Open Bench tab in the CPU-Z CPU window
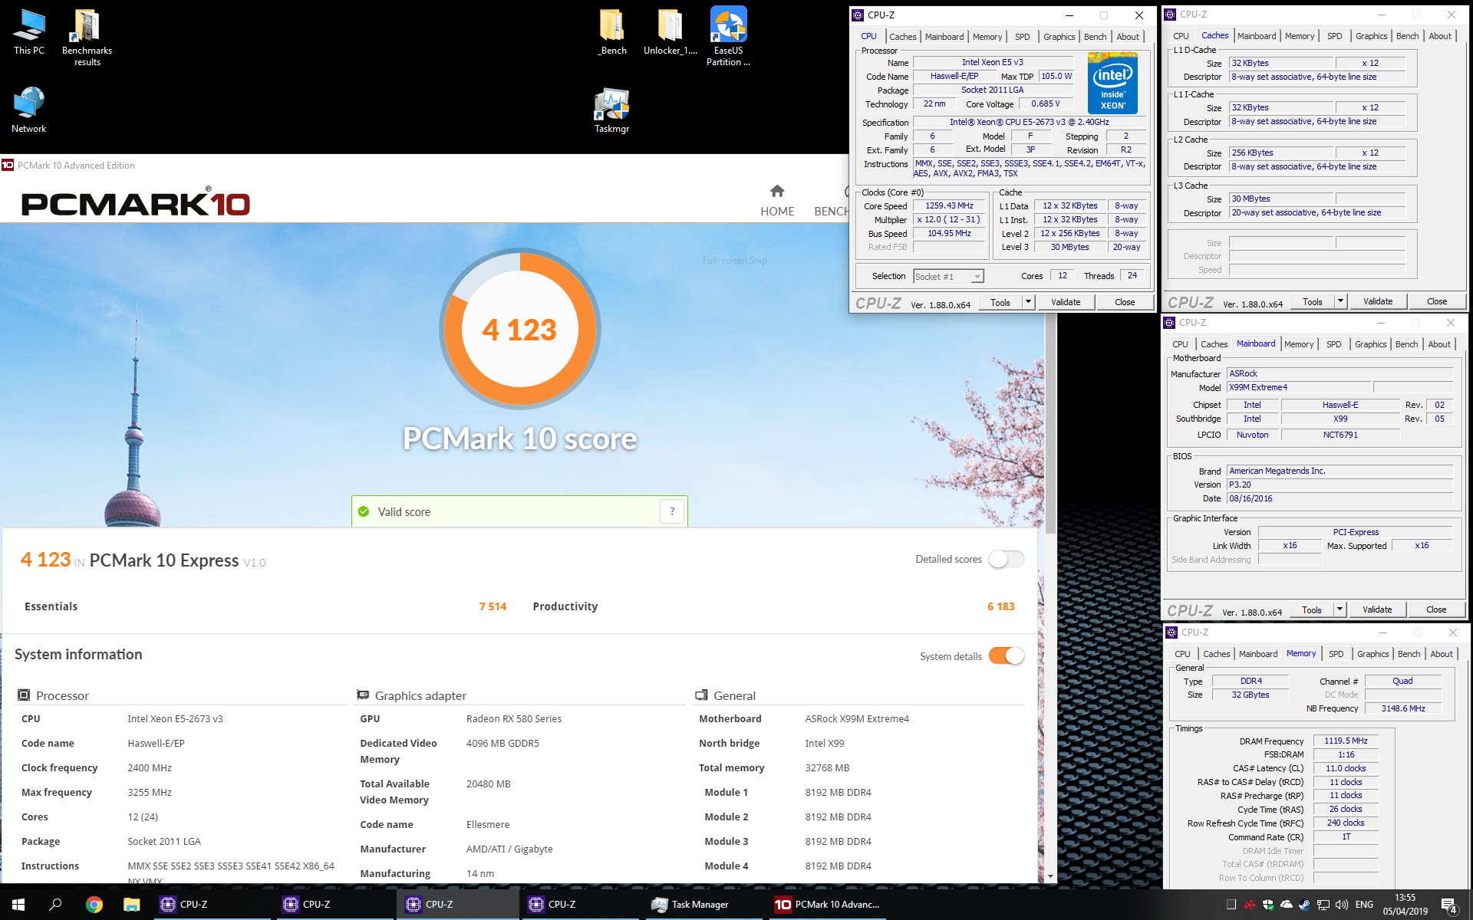The height and width of the screenshot is (920, 1473). click(x=1095, y=37)
